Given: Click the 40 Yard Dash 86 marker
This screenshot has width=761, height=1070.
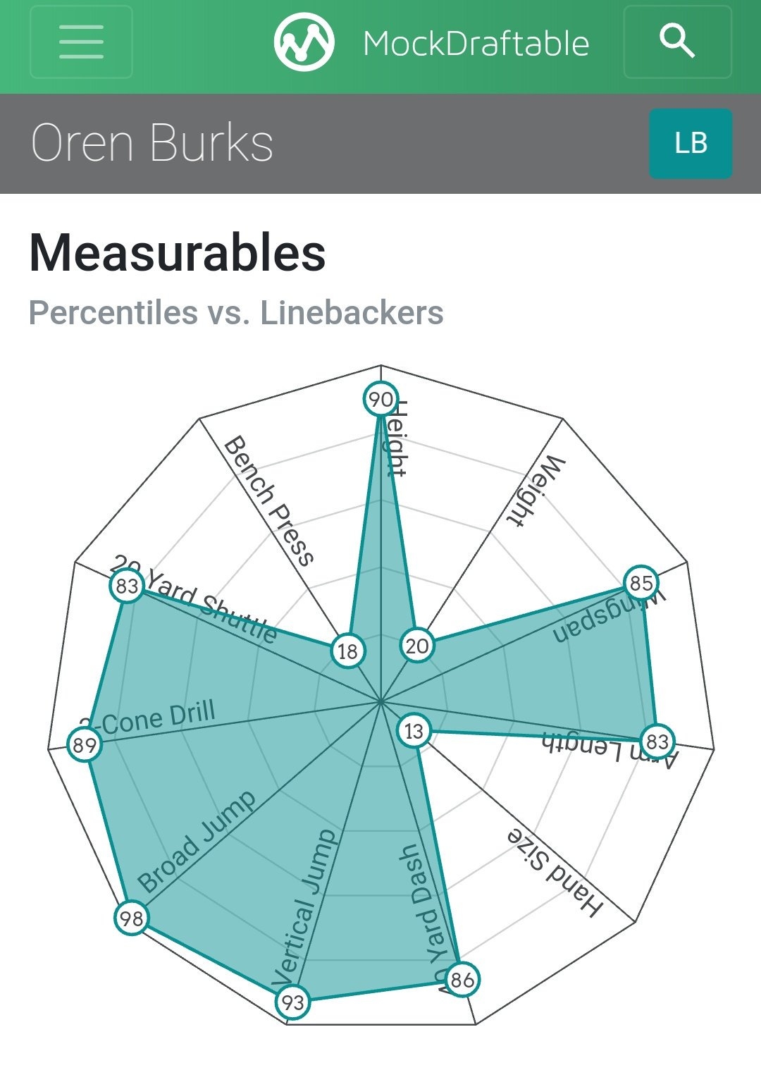Looking at the screenshot, I should pos(462,979).
